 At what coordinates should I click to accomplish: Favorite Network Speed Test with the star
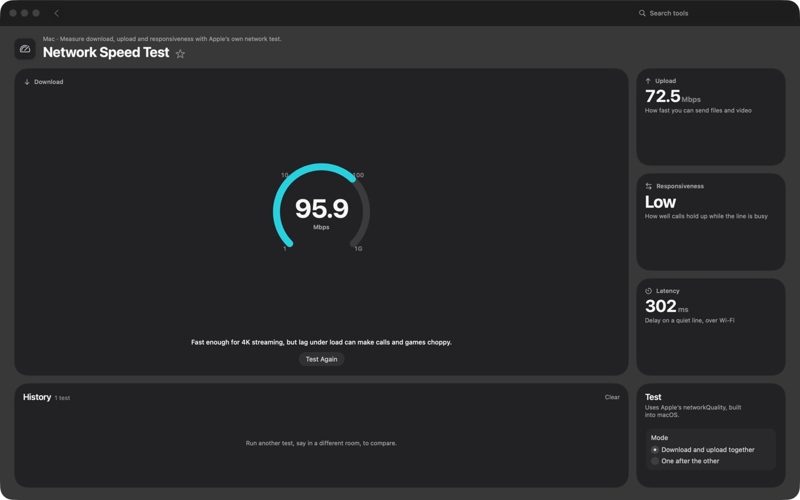[180, 54]
